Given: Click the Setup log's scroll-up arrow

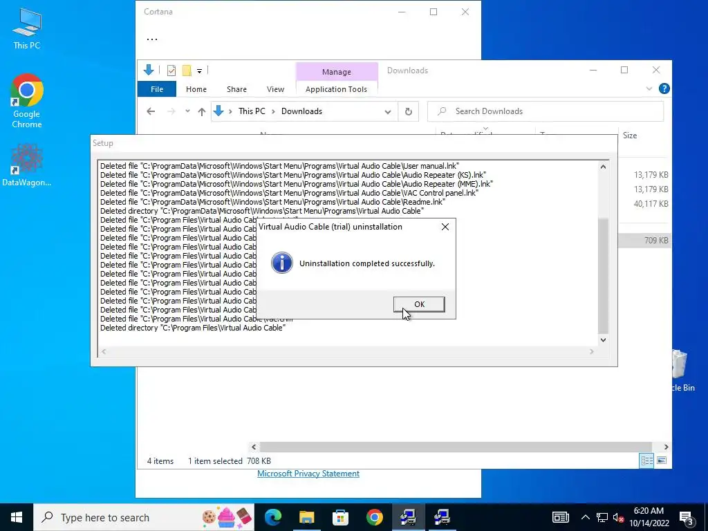Looking at the screenshot, I should [x=603, y=167].
